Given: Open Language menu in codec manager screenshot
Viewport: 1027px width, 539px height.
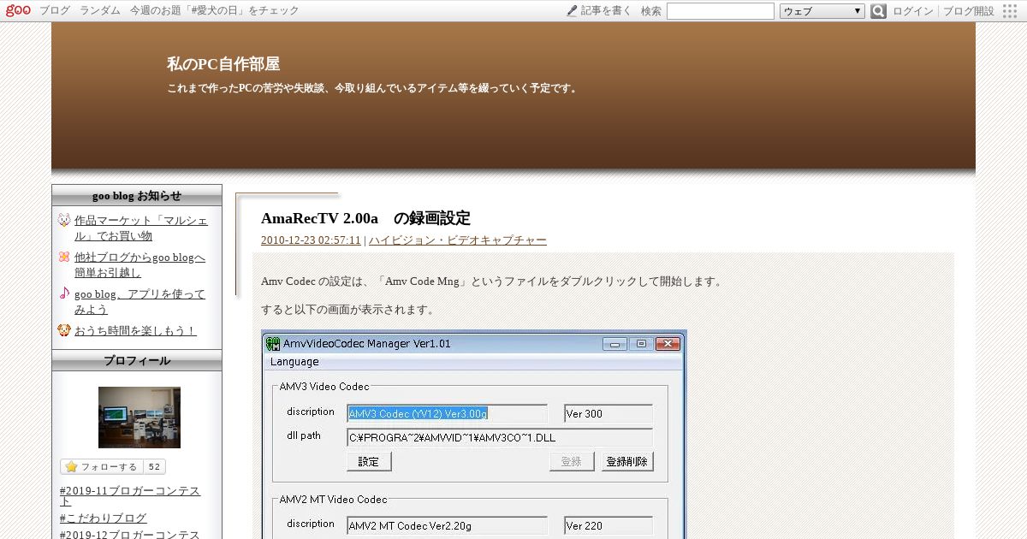Looking at the screenshot, I should 294,362.
